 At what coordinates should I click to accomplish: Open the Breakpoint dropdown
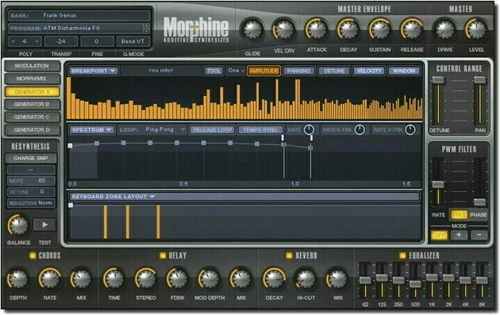point(94,71)
